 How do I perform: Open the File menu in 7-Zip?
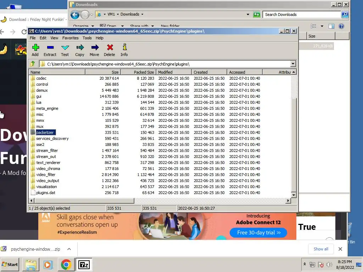[x=33, y=38]
